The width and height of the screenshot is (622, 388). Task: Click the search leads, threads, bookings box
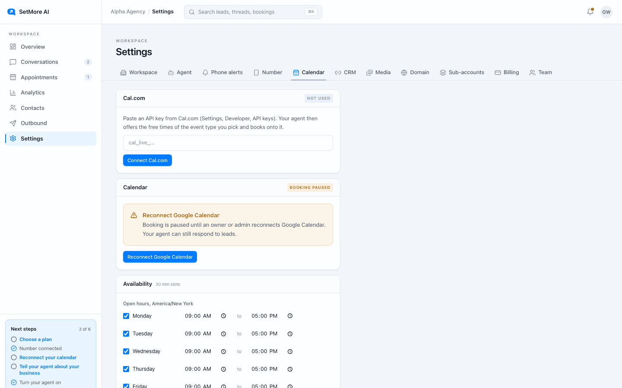(x=253, y=12)
